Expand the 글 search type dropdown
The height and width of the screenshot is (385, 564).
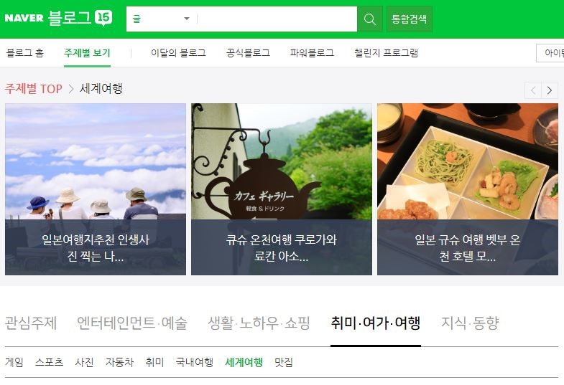[x=161, y=19]
